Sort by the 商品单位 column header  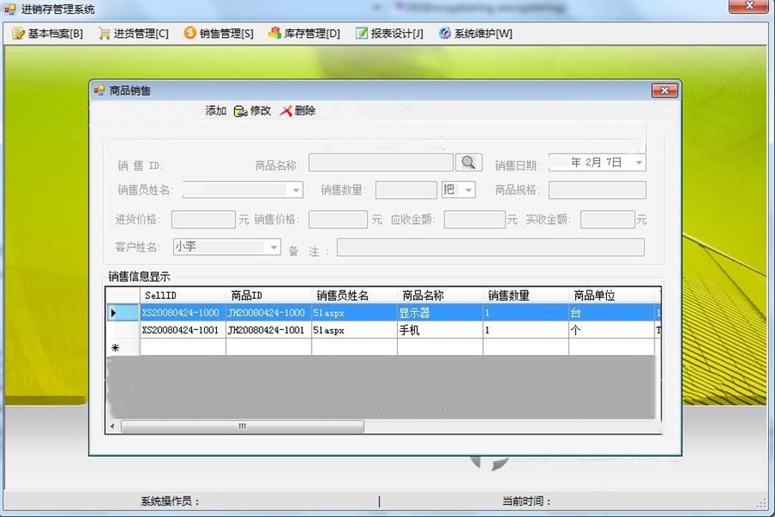611,296
